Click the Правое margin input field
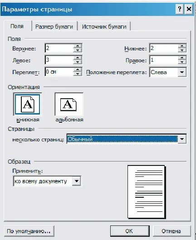The height and width of the screenshot is (240, 196). coord(164,60)
